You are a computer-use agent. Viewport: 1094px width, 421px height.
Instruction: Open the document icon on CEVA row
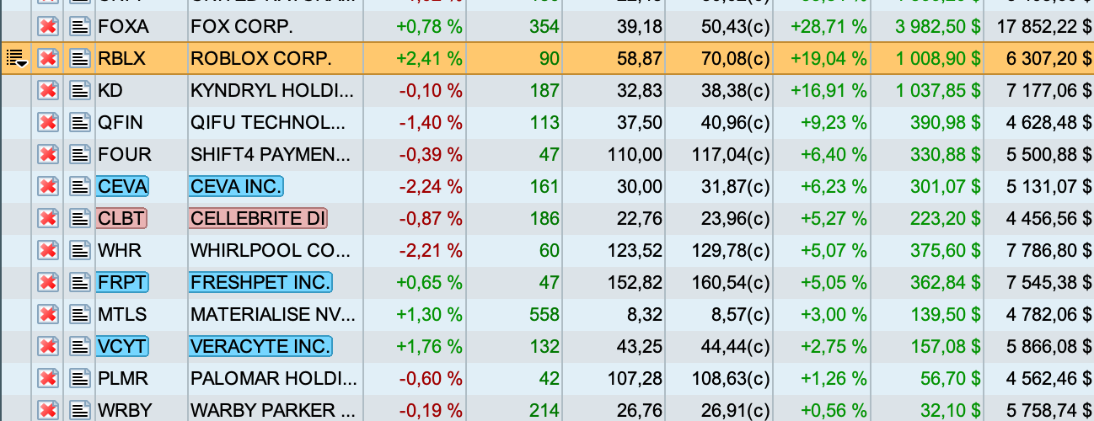pos(79,187)
